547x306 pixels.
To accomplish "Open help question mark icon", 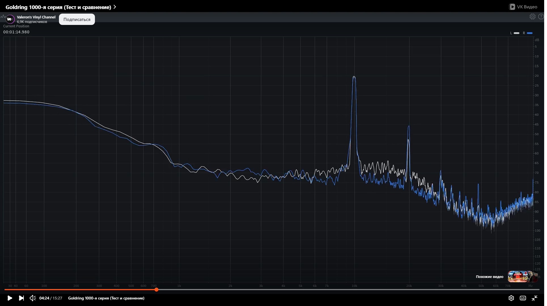I will 541,17.
